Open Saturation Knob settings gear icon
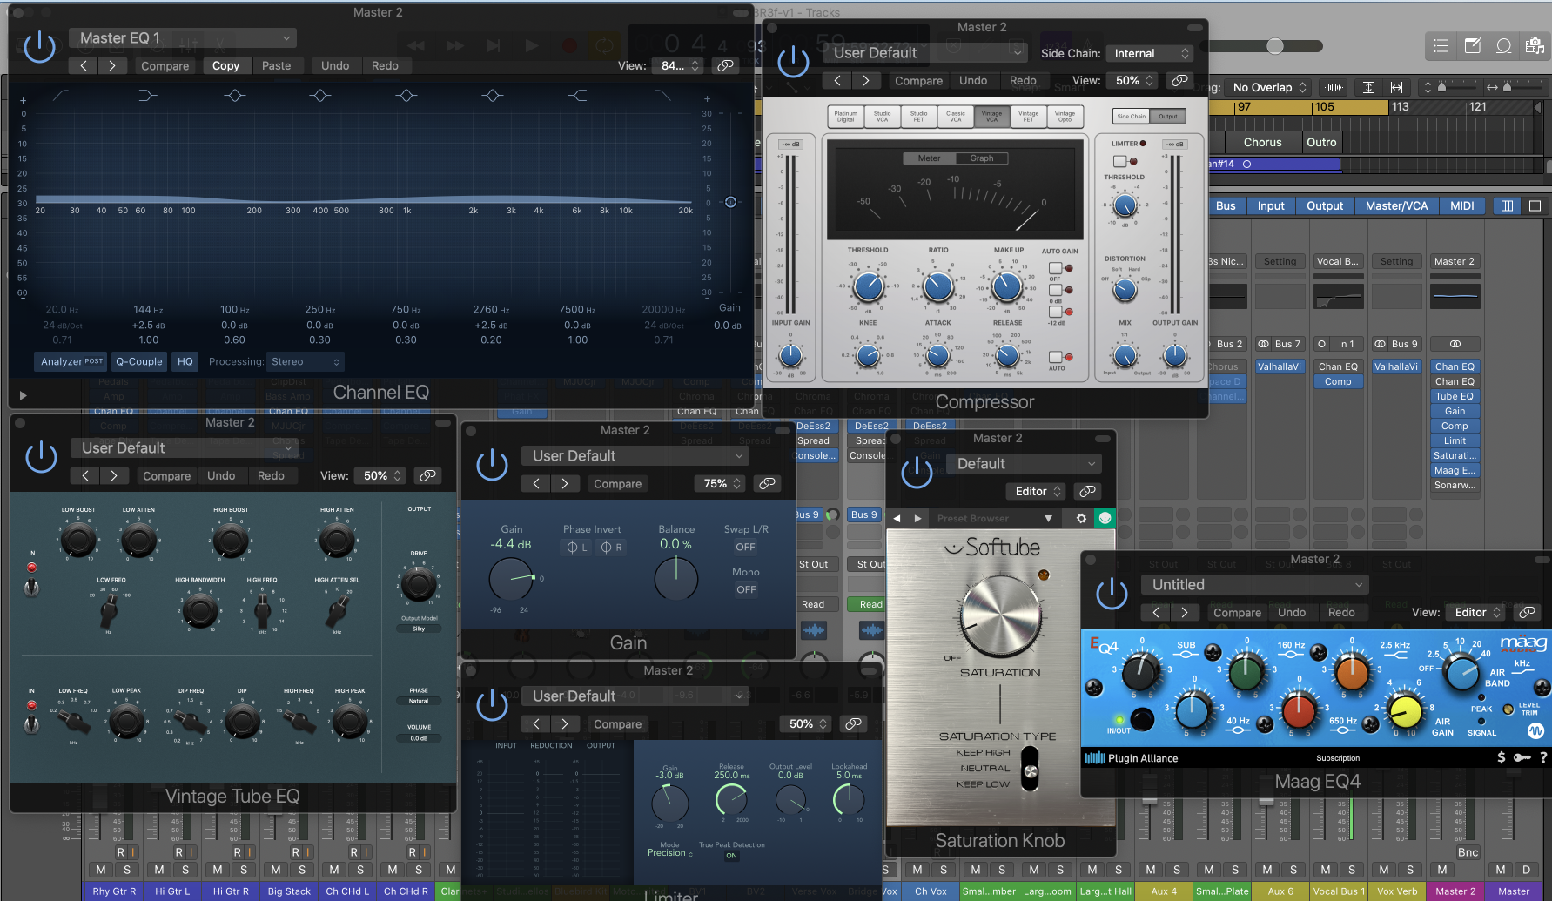Screen dimensions: 1552x901 (1081, 518)
